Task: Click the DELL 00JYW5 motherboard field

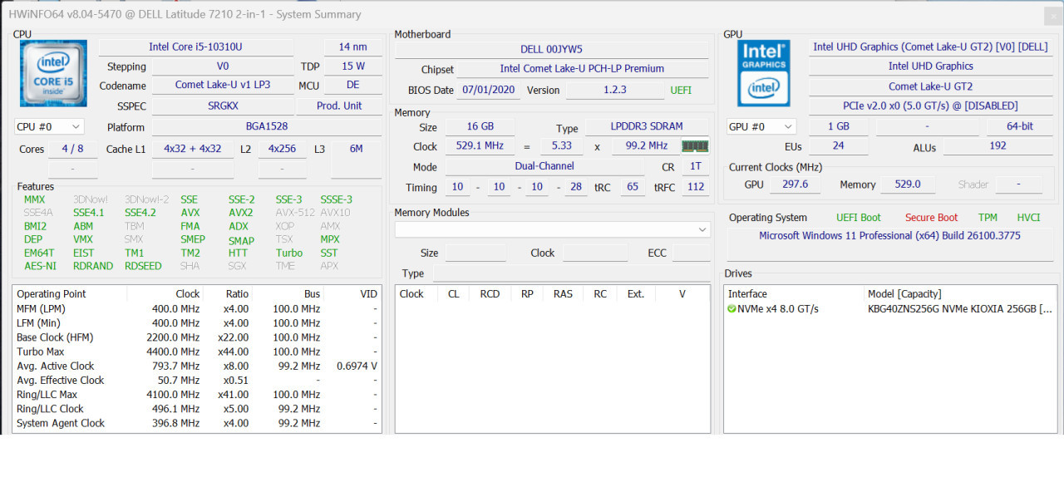Action: click(552, 49)
